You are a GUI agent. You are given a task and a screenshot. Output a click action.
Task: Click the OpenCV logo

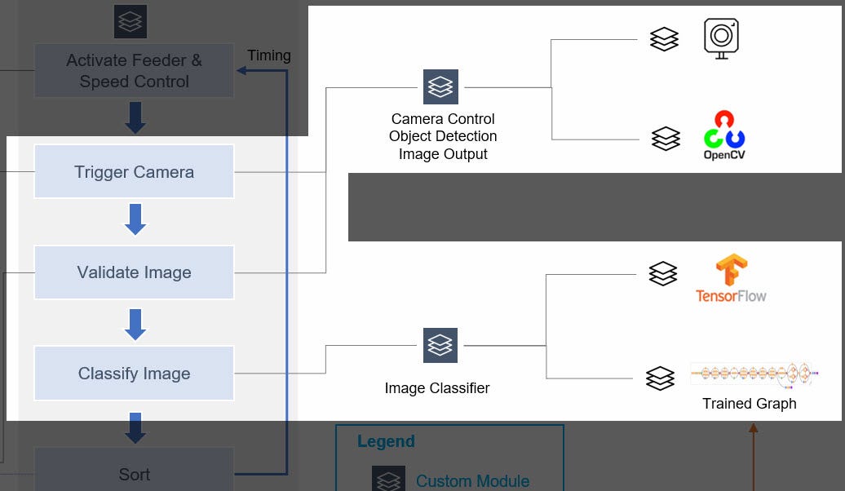(723, 135)
